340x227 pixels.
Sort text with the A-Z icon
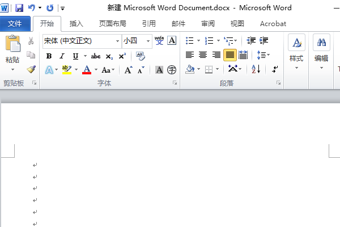pyautogui.click(x=256, y=69)
